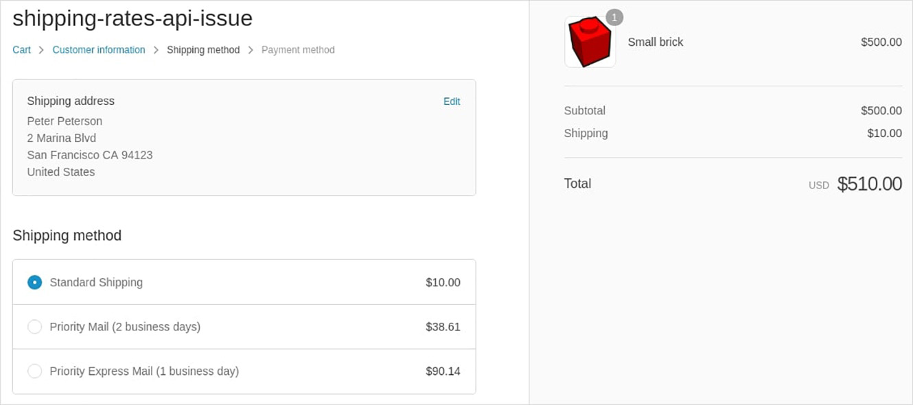Click the $38.61 Priority Mail price
The width and height of the screenshot is (913, 405).
click(x=443, y=327)
